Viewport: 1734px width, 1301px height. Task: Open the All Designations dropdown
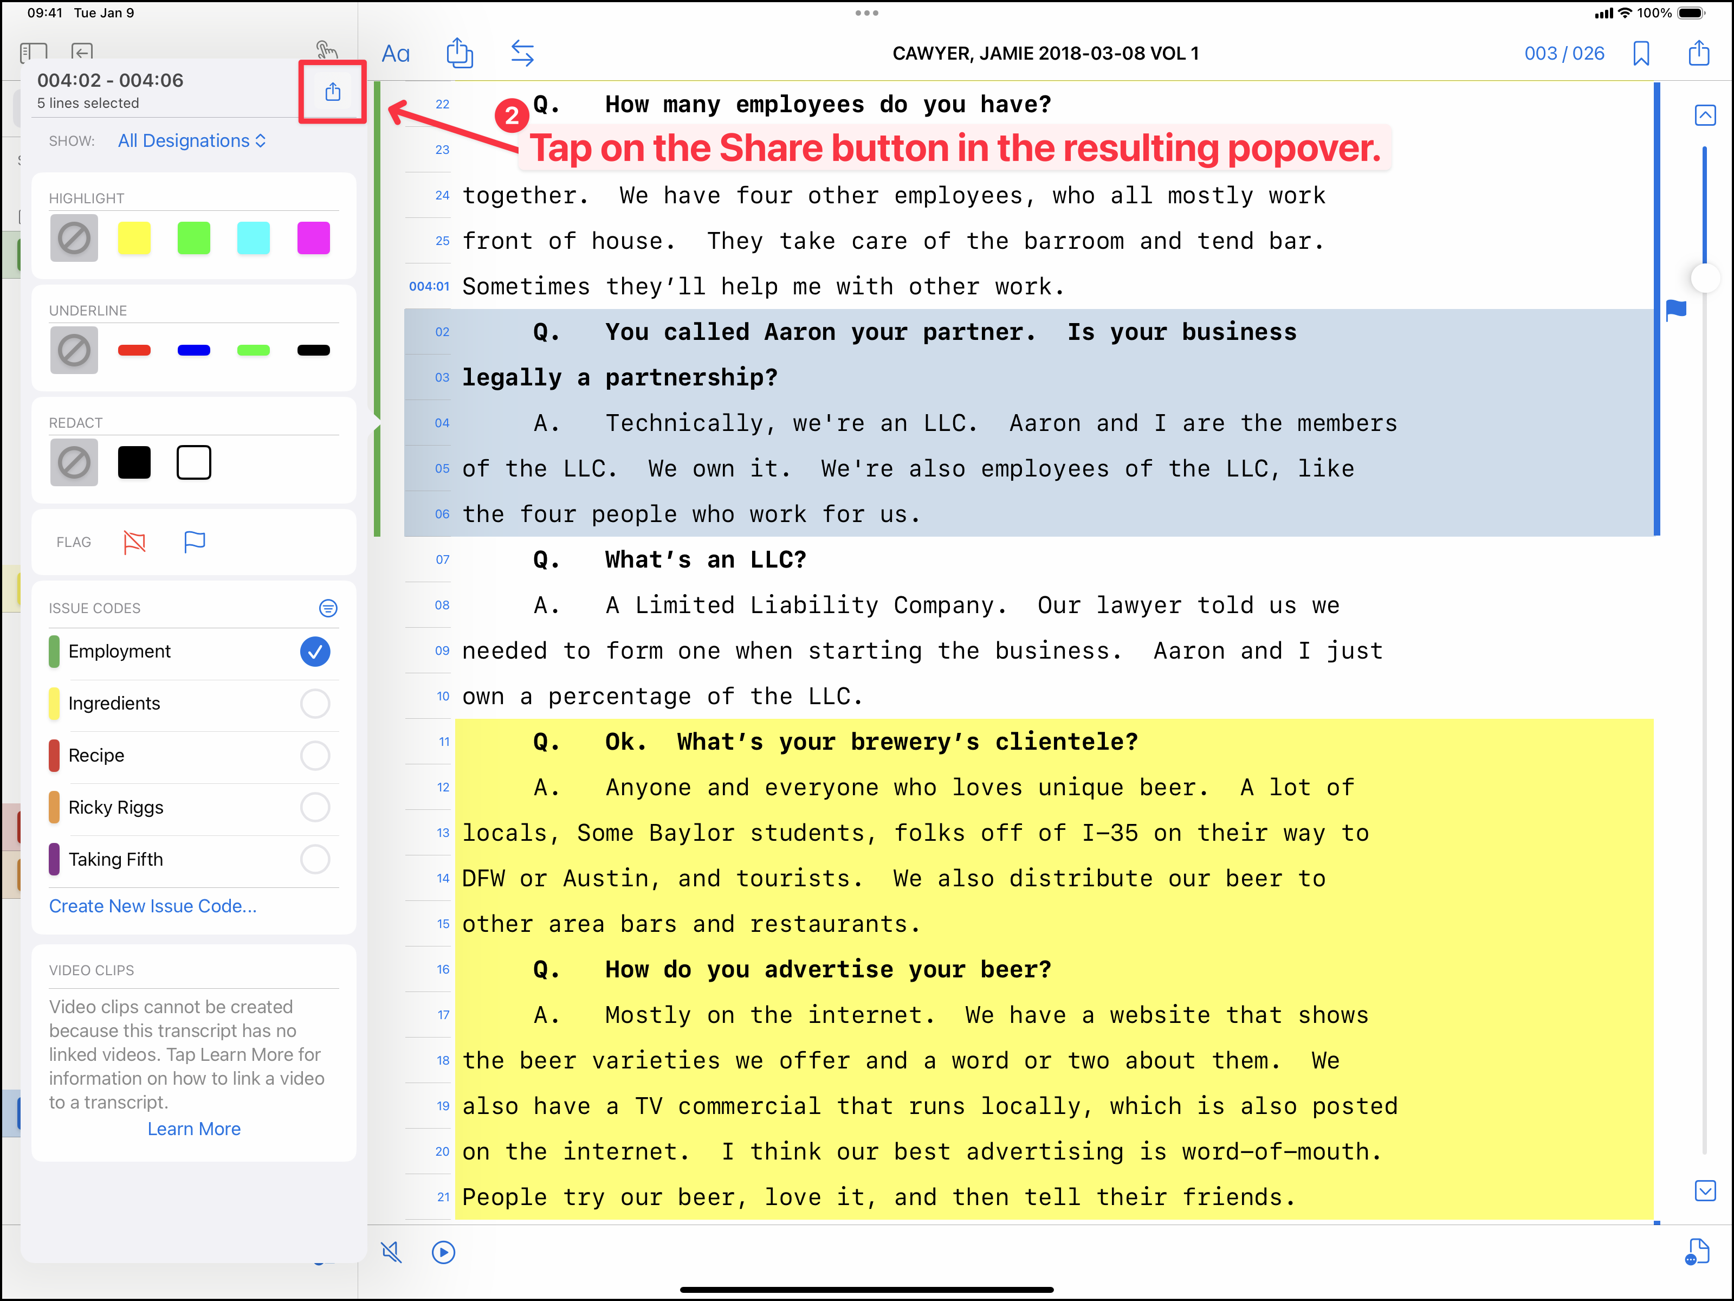192,140
